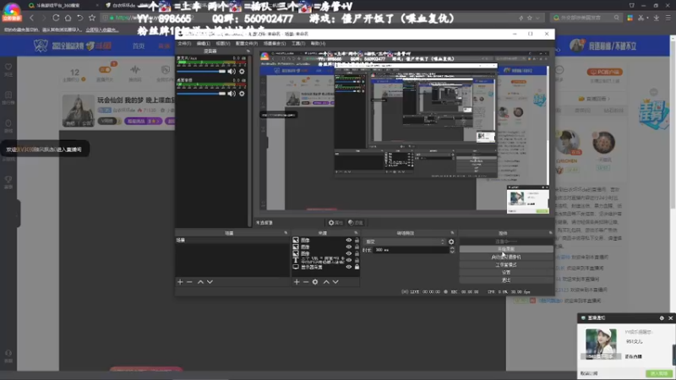
Task: Mute the microphone/Aux channel speaker icon
Action: coord(232,71)
